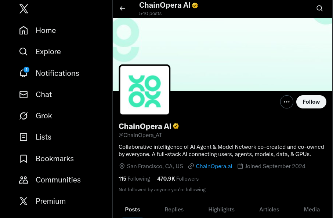Image resolution: width=333 pixels, height=218 pixels.
Task: Click the search magnifier on profile header
Action: pos(319,8)
